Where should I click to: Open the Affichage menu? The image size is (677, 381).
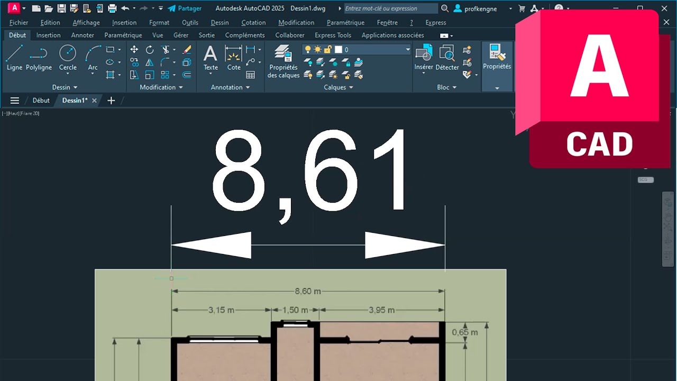pos(86,23)
